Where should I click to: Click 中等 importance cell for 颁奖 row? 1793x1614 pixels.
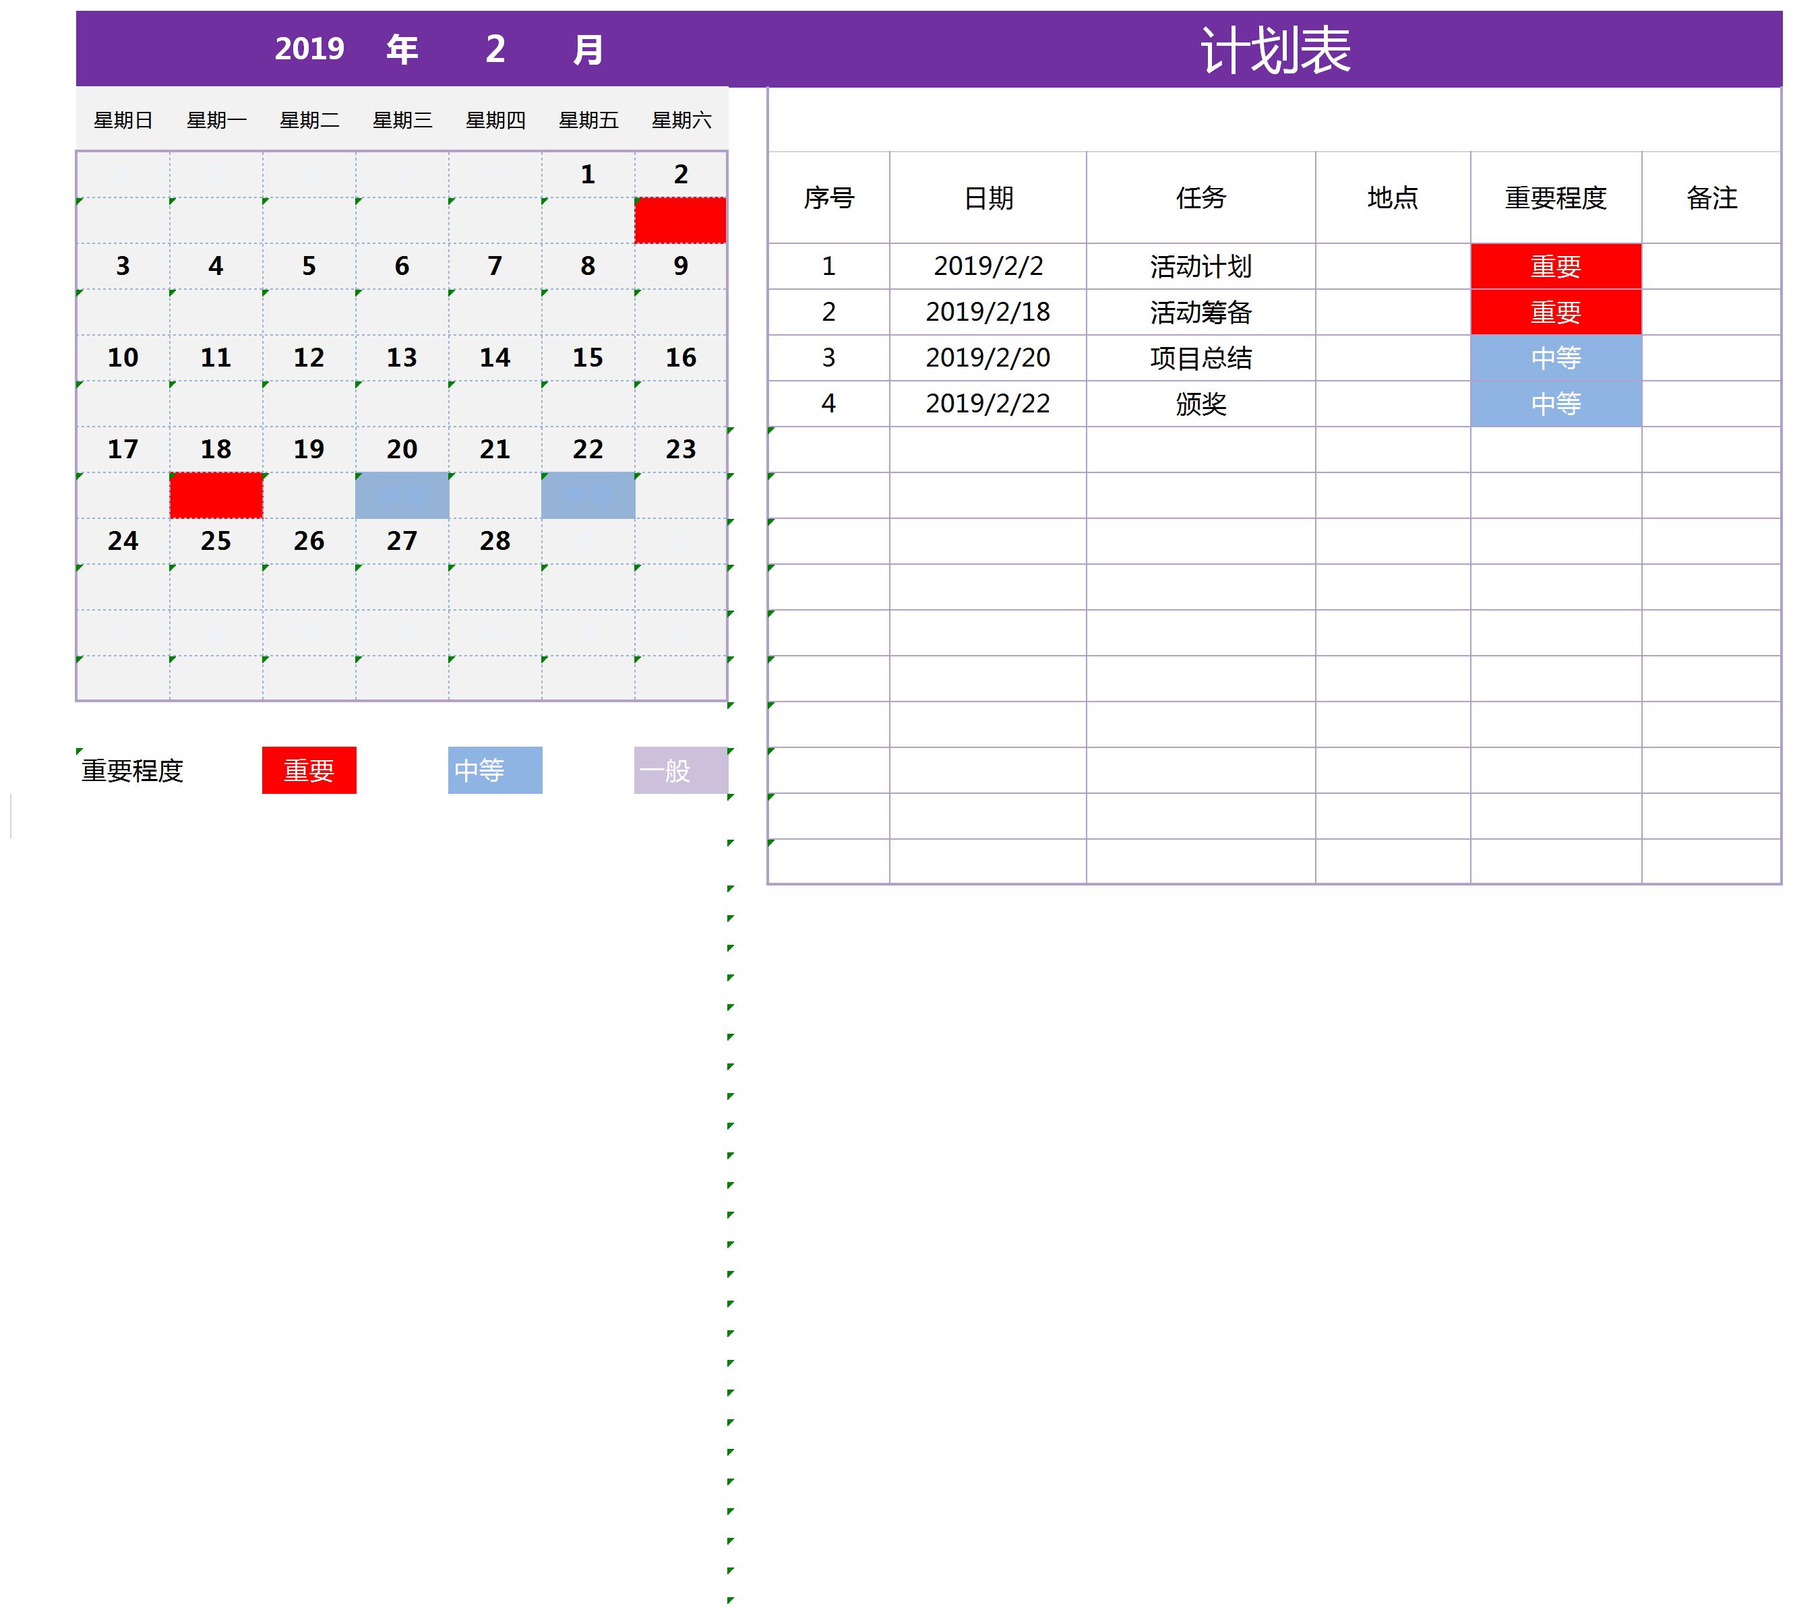[1555, 404]
